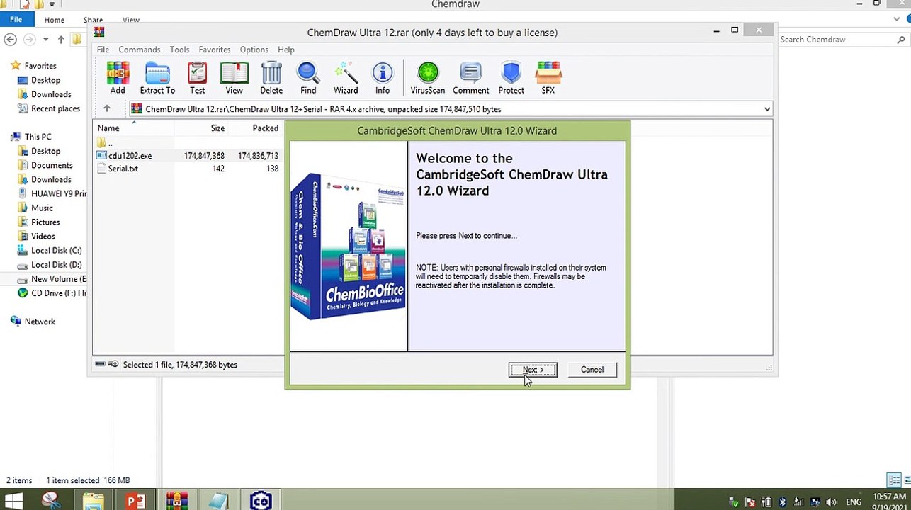911x510 pixels.
Task: Click the Protect shield icon
Action: click(511, 78)
